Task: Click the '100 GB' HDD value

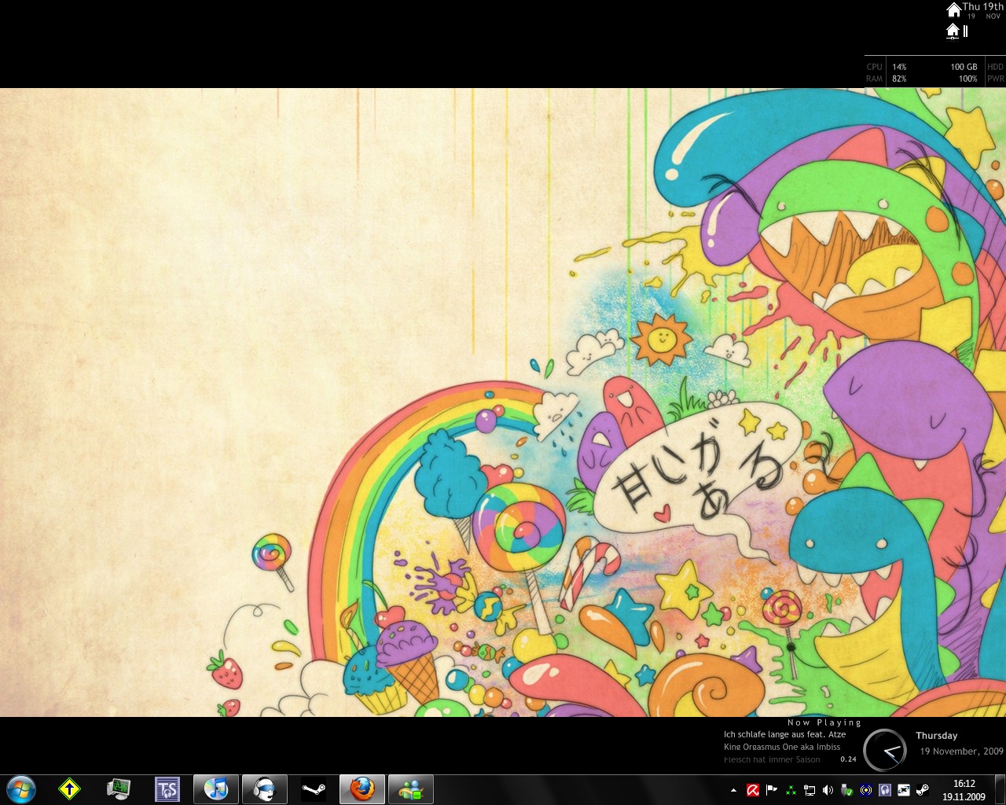Action: pos(964,67)
